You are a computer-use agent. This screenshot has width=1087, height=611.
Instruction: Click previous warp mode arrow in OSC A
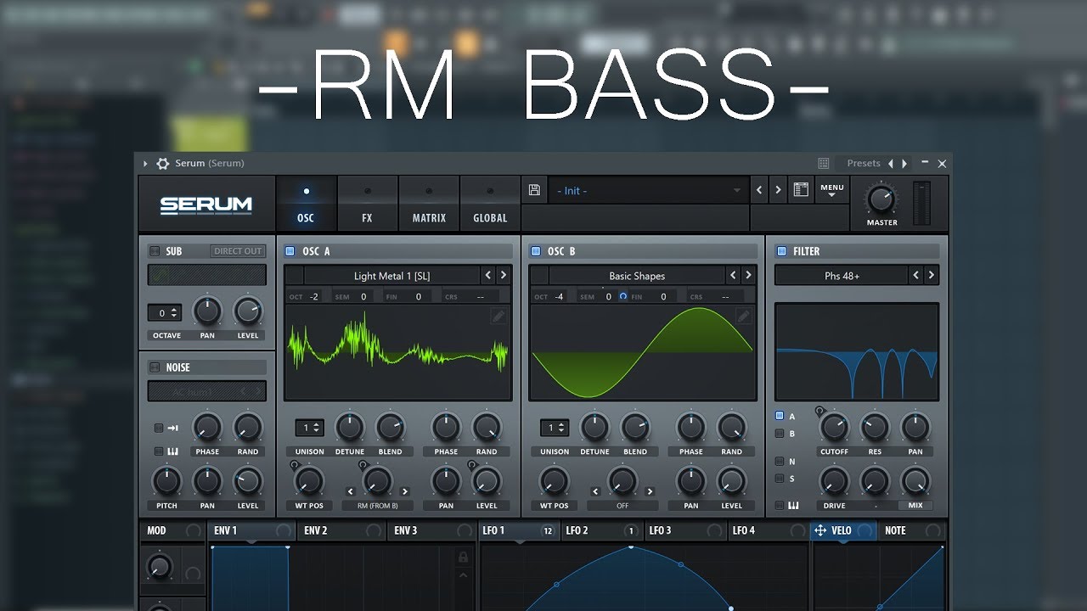click(x=350, y=491)
